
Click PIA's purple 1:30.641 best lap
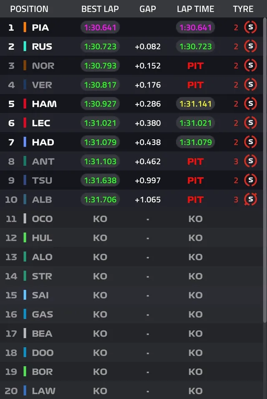click(x=100, y=27)
